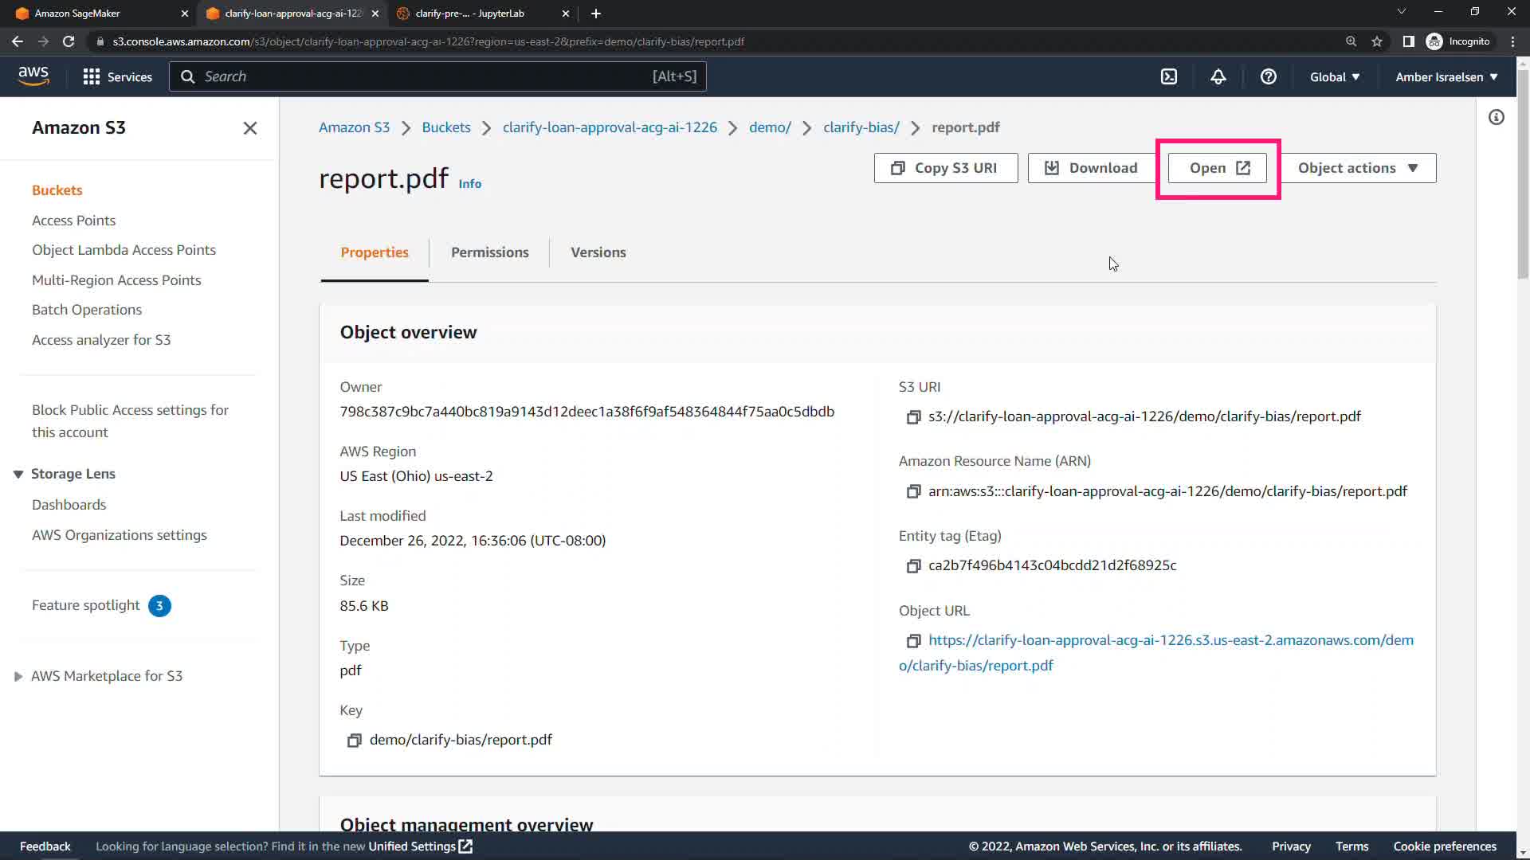This screenshot has width=1530, height=860.
Task: Open the Object URL hyperlink
Action: [1170, 640]
